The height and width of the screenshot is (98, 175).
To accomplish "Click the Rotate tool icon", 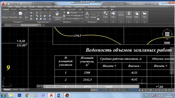I will point(41,13).
